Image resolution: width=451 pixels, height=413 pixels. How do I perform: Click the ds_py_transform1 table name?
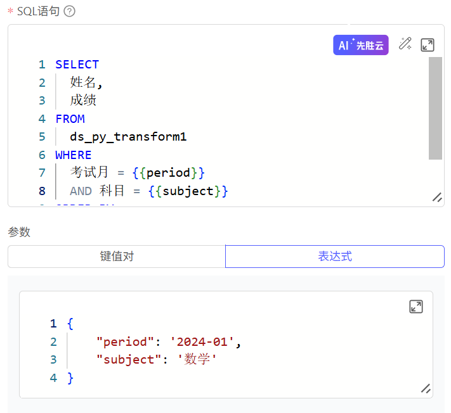(128, 137)
